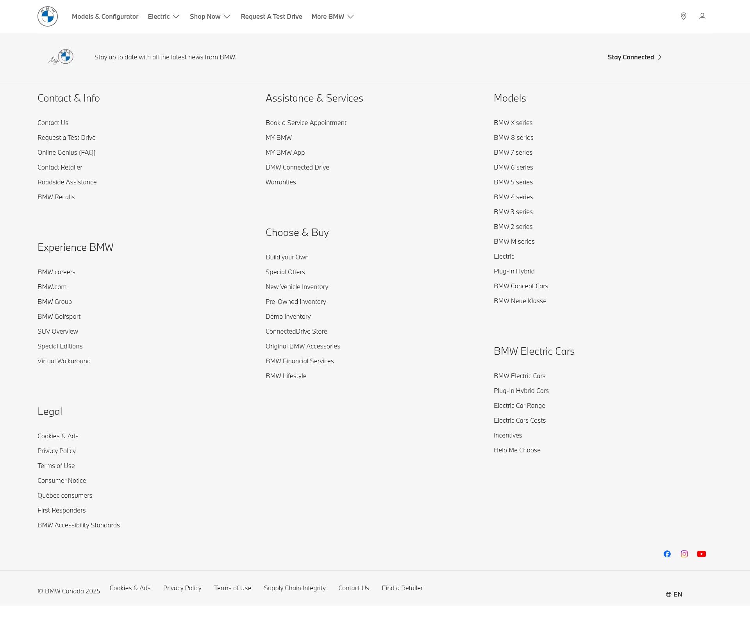
Task: Open BMW Facebook page icon
Action: coord(667,554)
